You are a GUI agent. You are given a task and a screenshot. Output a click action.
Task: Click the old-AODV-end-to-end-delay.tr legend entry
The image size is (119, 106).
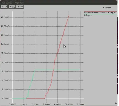(x=100, y=12)
